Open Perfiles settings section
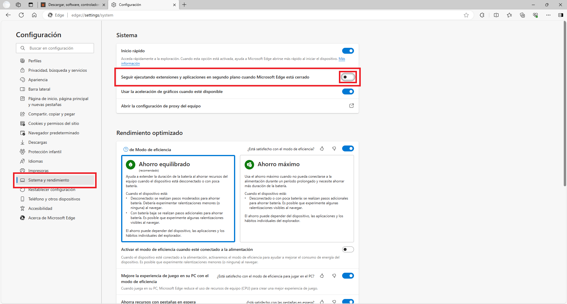 [55, 61]
